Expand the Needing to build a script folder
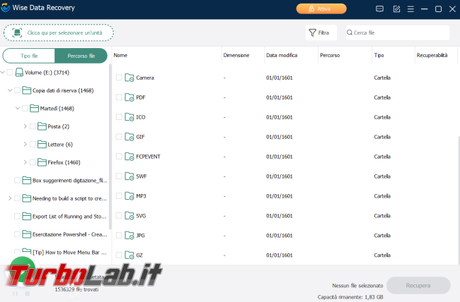Image resolution: width=460 pixels, height=302 pixels. pyautogui.click(x=10, y=198)
